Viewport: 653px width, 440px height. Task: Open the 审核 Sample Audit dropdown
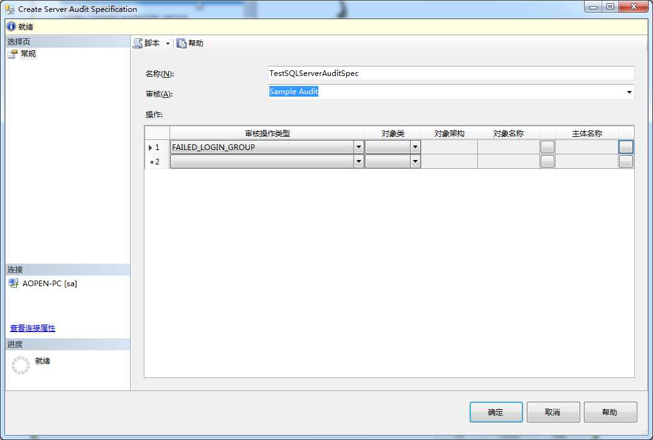point(629,92)
